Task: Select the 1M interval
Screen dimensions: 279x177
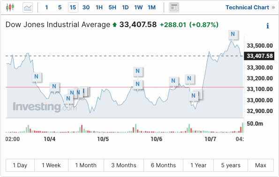Action: (x=151, y=7)
